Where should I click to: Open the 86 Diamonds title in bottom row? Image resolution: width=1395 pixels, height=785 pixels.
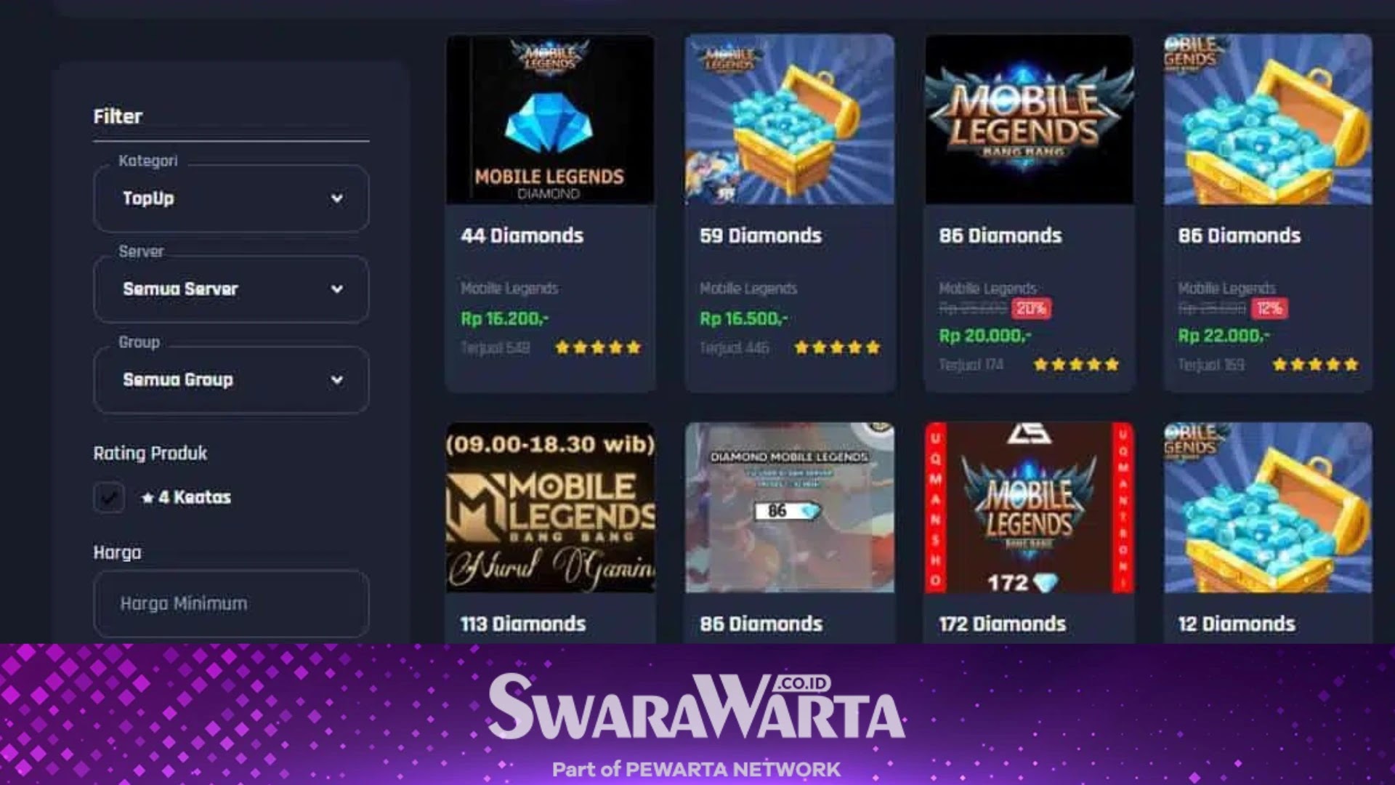[x=761, y=624]
